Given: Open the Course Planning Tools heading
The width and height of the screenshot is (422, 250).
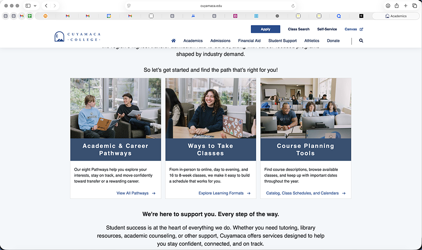Looking at the screenshot, I should coord(306,149).
